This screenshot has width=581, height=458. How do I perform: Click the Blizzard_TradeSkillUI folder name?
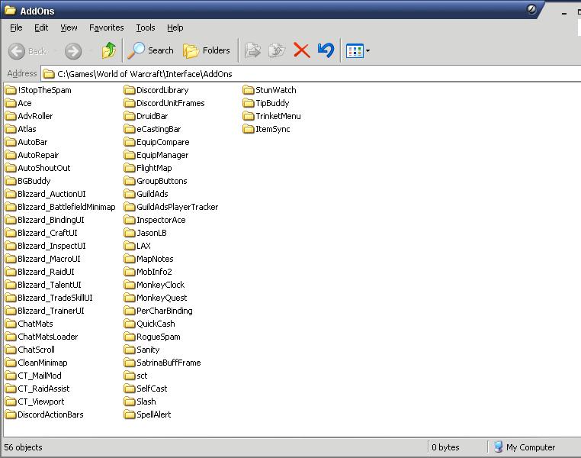(x=56, y=298)
